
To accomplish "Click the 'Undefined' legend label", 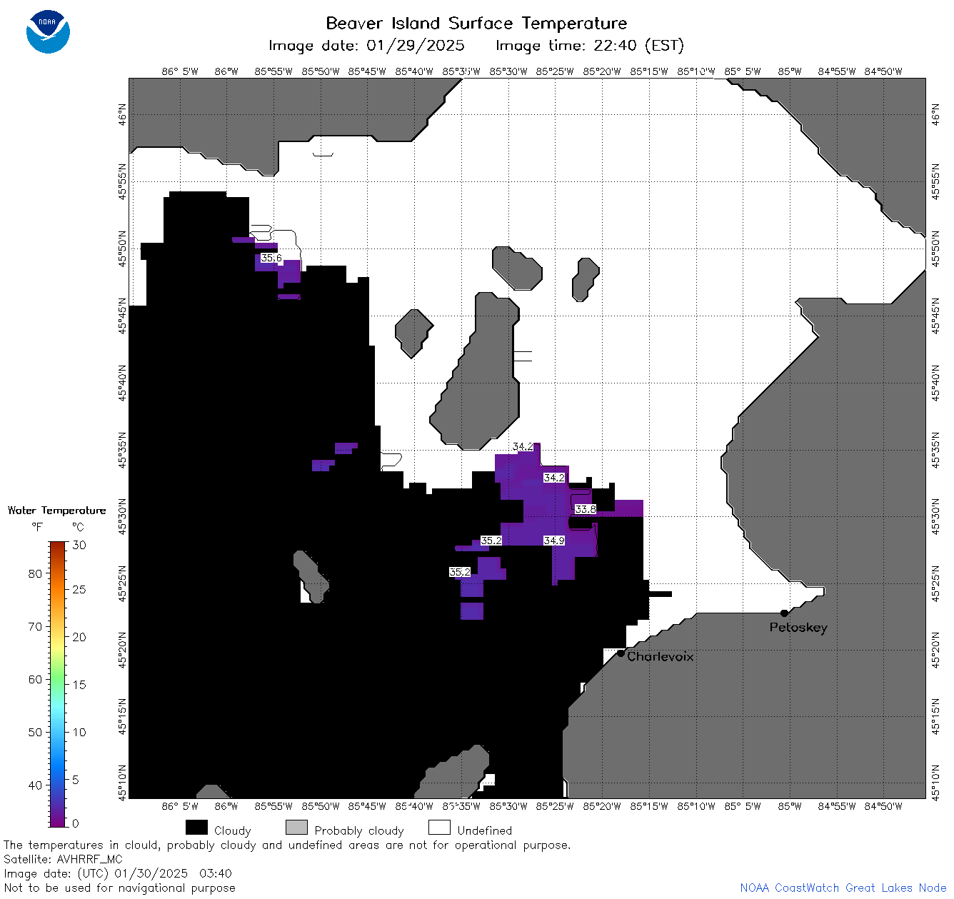I will [485, 830].
